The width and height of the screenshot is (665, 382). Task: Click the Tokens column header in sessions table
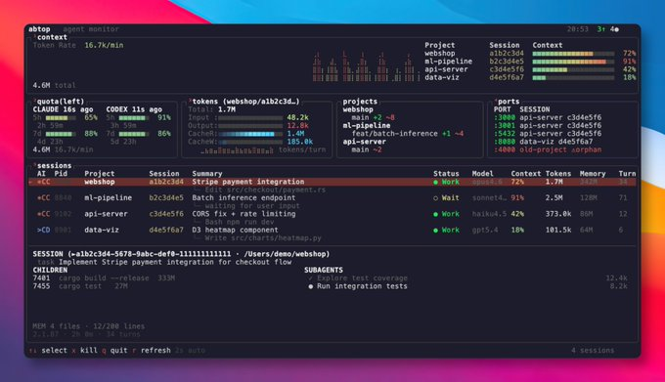[x=558, y=174]
